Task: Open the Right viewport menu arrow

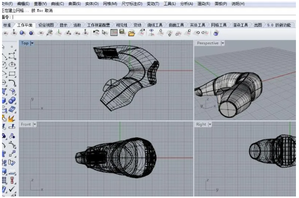Action: click(210, 125)
